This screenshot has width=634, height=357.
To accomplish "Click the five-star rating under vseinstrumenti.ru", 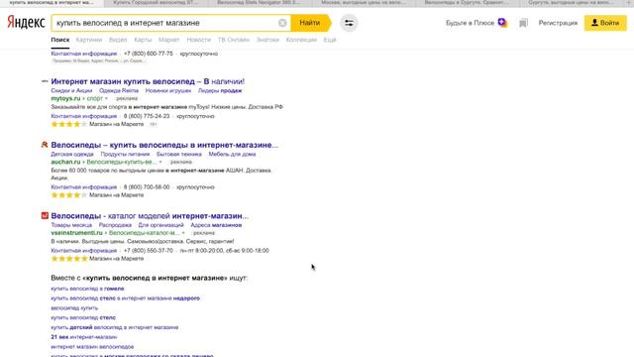I will pyautogui.click(x=68, y=259).
